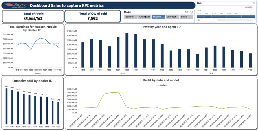Select the MAY timeline segment
This screenshot has height=131, width=258.
click(230, 16)
